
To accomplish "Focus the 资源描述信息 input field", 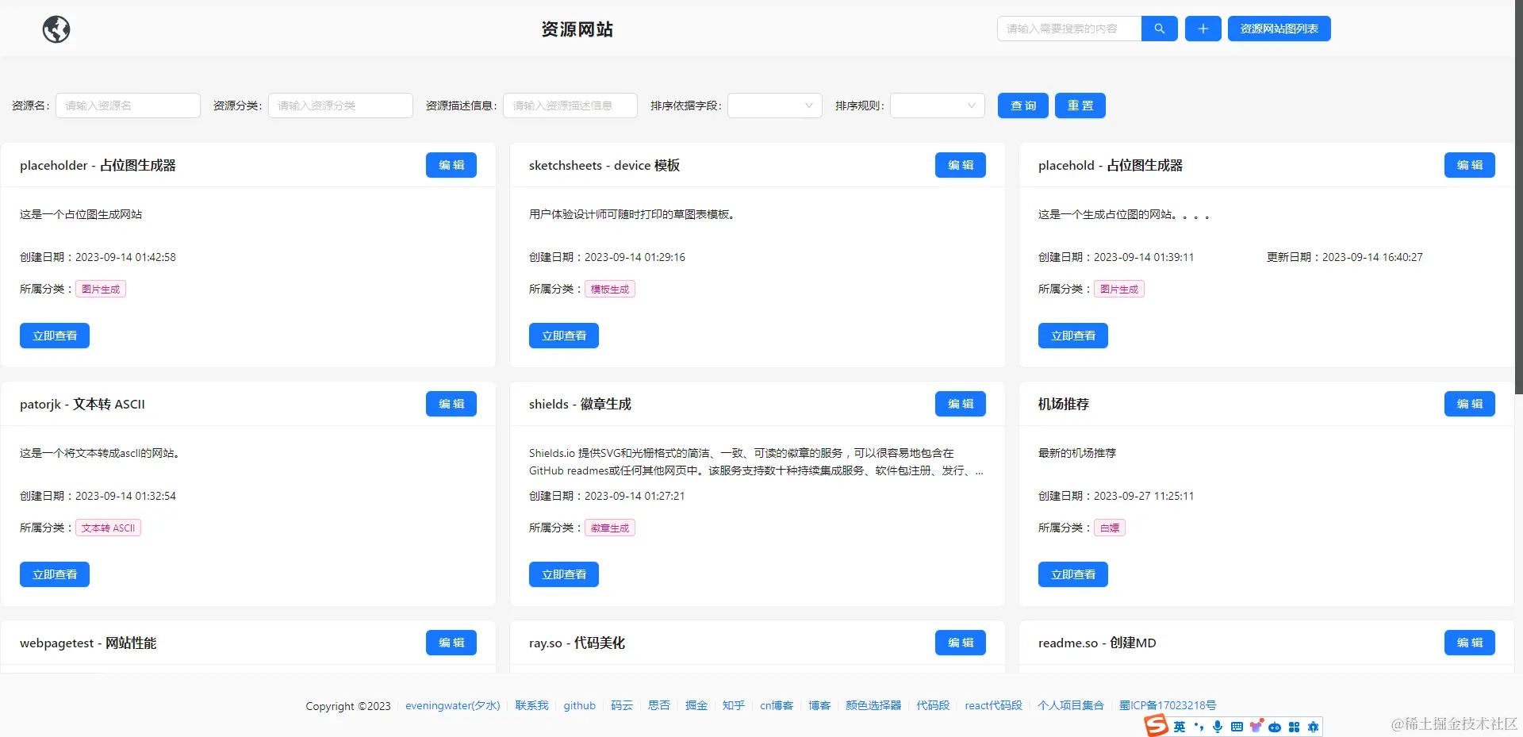I will point(570,106).
